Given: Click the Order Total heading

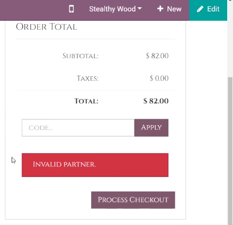Looking at the screenshot, I should coord(47,27).
